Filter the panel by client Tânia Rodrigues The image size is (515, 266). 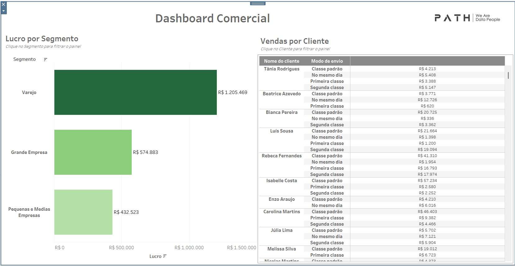tap(281, 69)
